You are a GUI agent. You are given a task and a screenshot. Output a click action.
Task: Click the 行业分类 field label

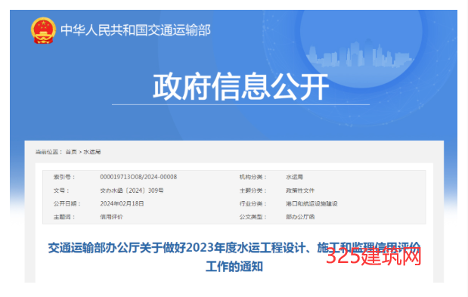(253, 203)
